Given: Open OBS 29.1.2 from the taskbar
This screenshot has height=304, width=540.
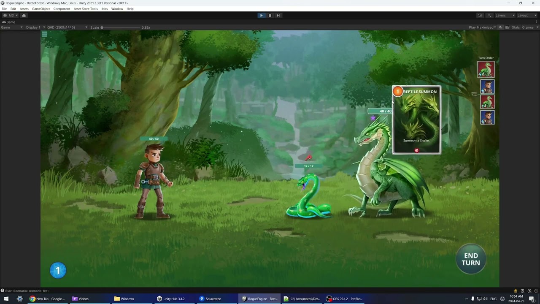Looking at the screenshot, I should [x=345, y=299].
